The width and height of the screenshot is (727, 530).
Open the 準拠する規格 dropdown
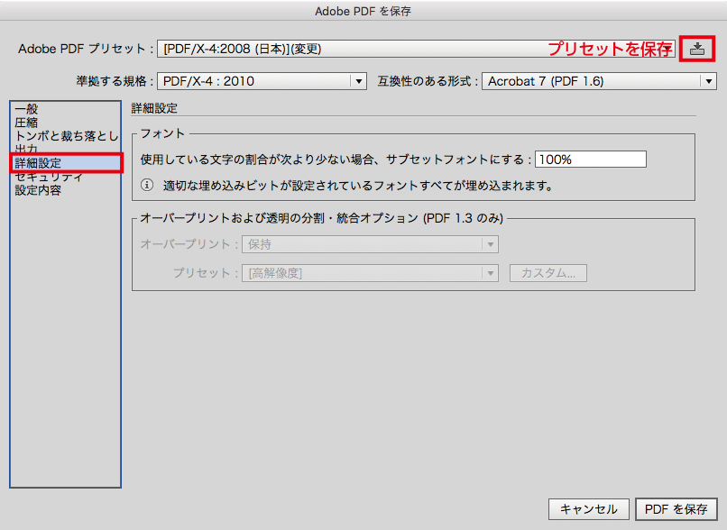tap(262, 81)
